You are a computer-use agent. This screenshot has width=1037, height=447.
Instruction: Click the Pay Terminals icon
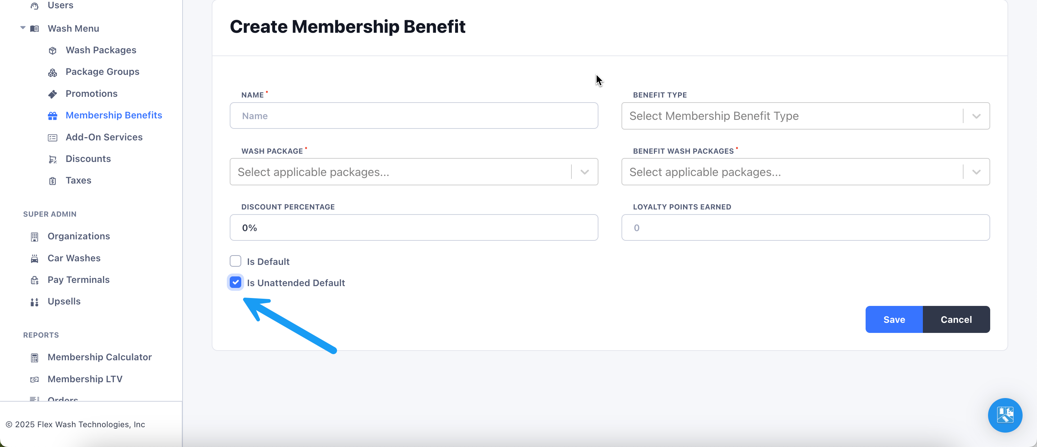pos(35,280)
